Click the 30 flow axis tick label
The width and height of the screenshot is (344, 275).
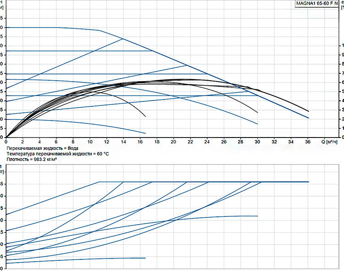coord(257,142)
